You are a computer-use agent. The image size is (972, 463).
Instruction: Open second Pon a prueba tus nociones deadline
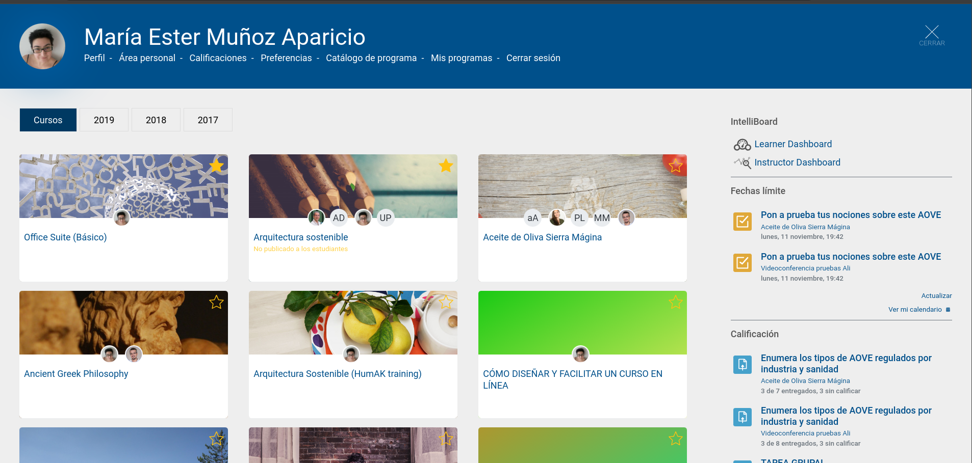tap(851, 257)
